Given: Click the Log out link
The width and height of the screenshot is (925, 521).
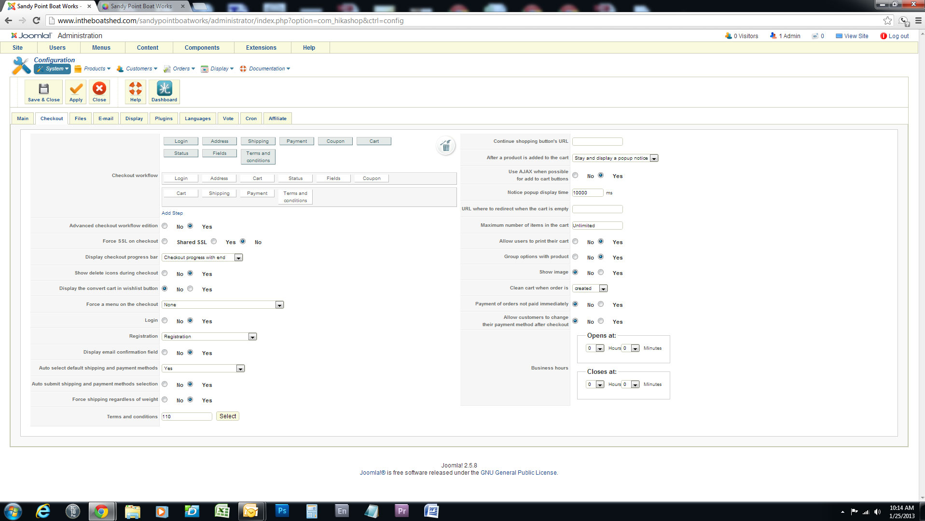Looking at the screenshot, I should point(895,36).
